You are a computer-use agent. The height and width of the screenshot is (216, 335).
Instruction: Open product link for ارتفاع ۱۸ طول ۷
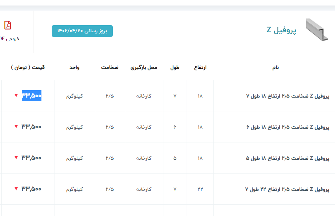pyautogui.click(x=287, y=96)
